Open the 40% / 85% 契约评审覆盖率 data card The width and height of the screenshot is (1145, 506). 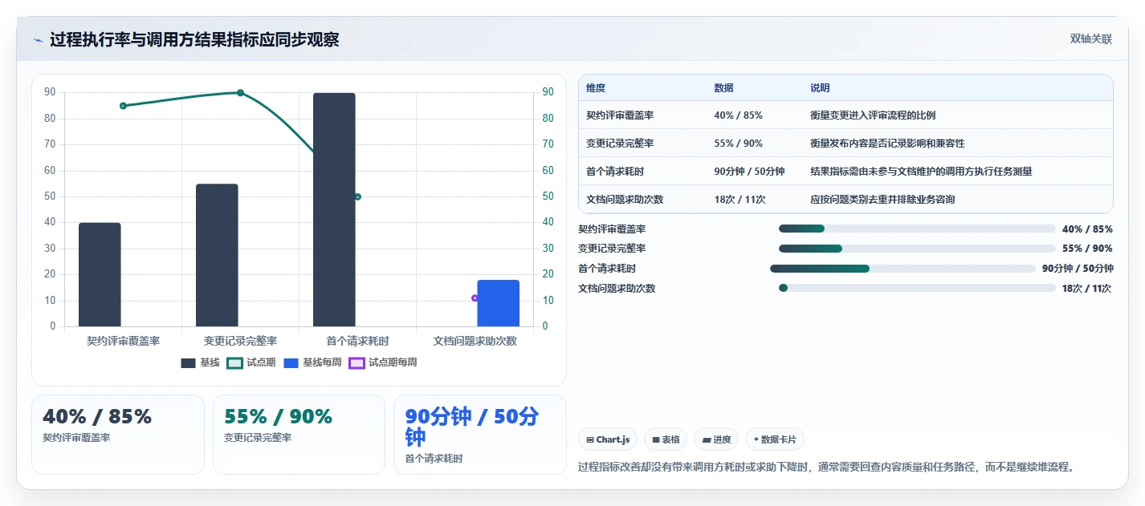118,435
